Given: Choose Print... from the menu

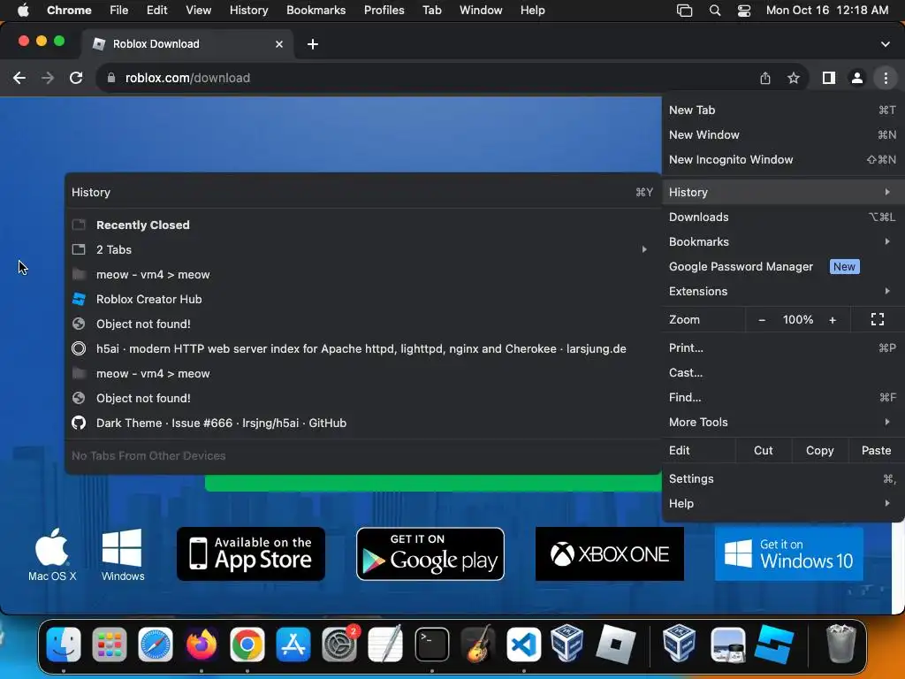Looking at the screenshot, I should pyautogui.click(x=783, y=347).
